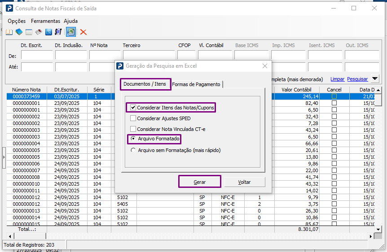Image resolution: width=387 pixels, height=252 pixels.
Task: Click the red X toolbar icon
Action: [x=84, y=32]
